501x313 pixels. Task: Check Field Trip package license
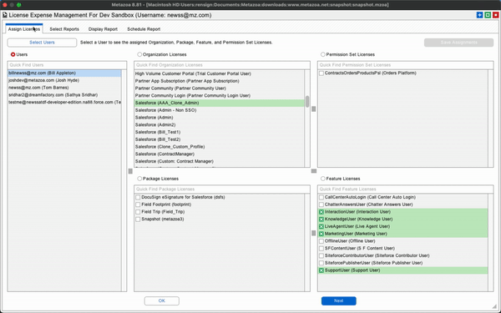[138, 212]
